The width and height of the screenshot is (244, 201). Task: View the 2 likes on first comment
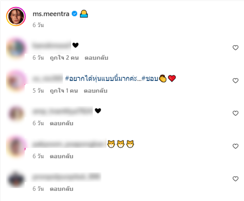click(64, 58)
